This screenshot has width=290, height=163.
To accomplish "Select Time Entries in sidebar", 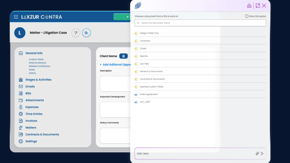I will 34,114.
